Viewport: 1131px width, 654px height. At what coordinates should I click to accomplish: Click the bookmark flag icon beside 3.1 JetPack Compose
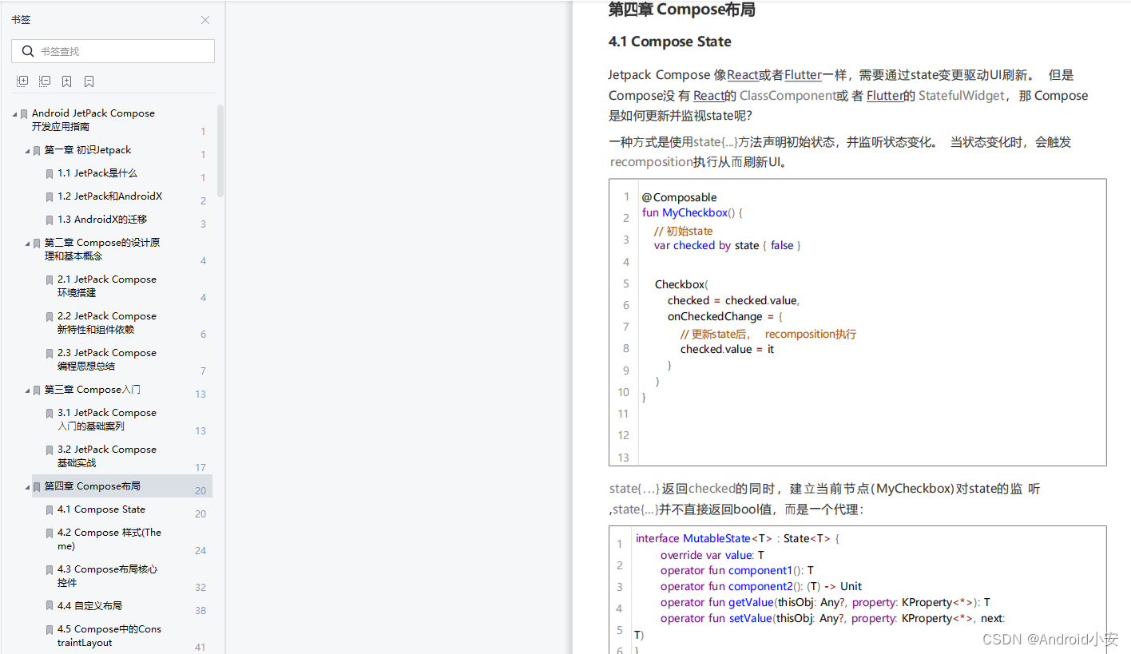point(50,414)
